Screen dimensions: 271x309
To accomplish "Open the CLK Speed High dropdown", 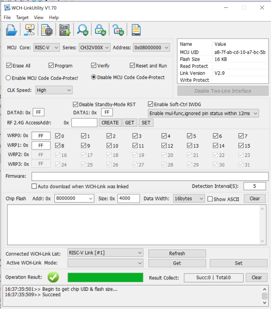I will pos(54,90).
